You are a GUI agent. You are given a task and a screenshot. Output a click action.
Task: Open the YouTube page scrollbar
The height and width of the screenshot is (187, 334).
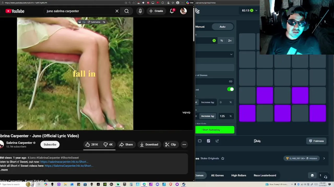(194, 25)
